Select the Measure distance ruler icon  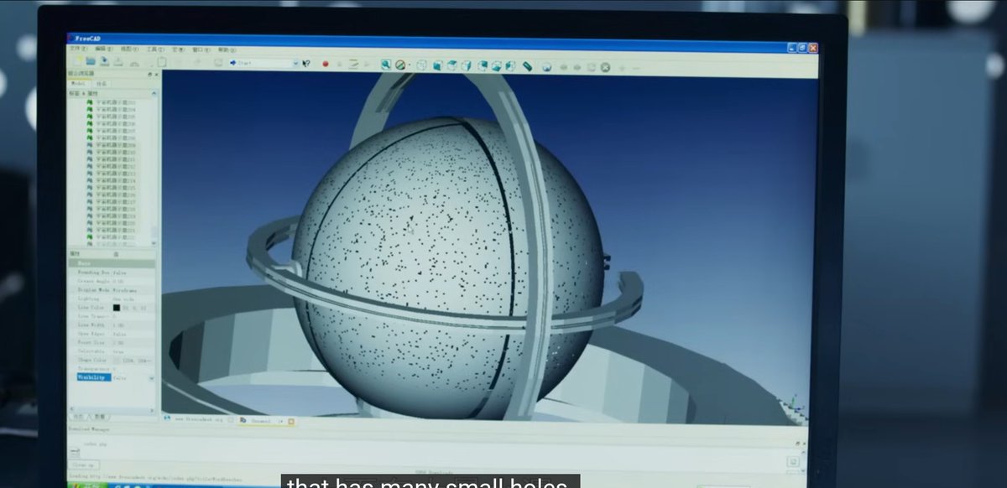pos(527,66)
